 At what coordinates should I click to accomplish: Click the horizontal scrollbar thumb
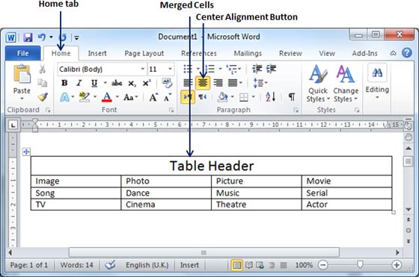pos(204,252)
